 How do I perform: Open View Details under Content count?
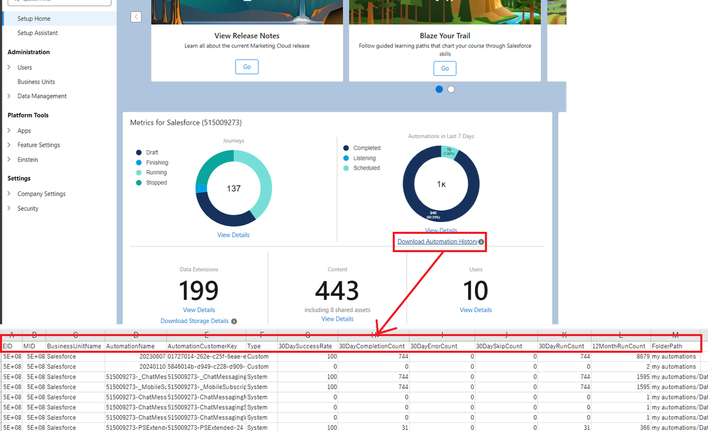click(x=337, y=319)
